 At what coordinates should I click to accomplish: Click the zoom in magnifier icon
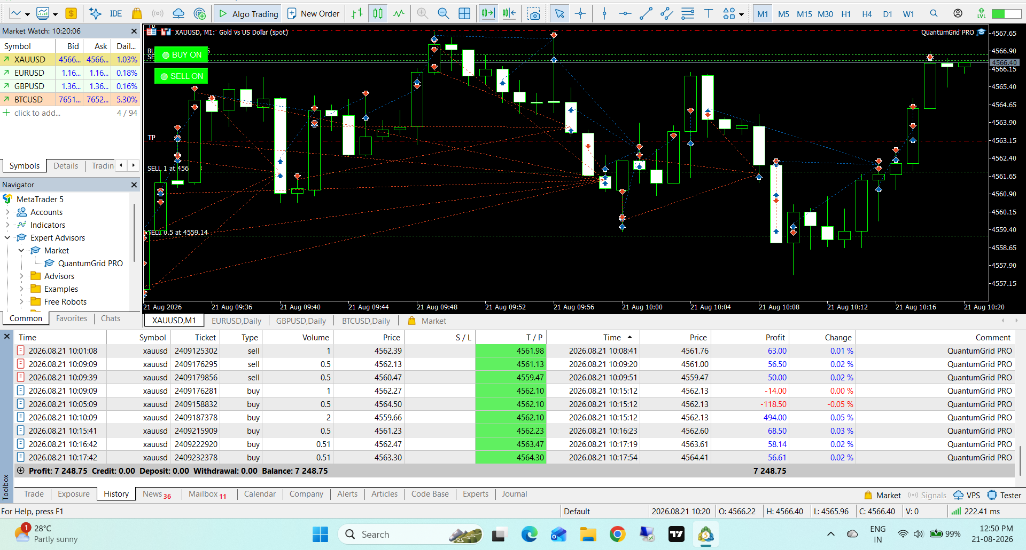point(422,14)
